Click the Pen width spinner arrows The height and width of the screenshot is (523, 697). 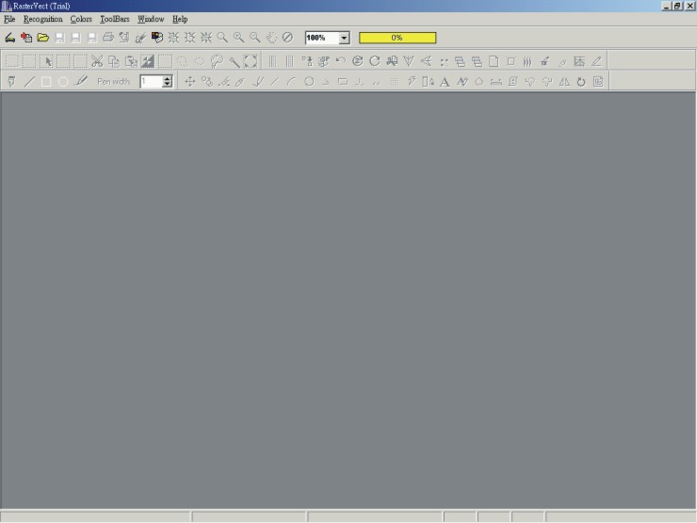coord(167,81)
